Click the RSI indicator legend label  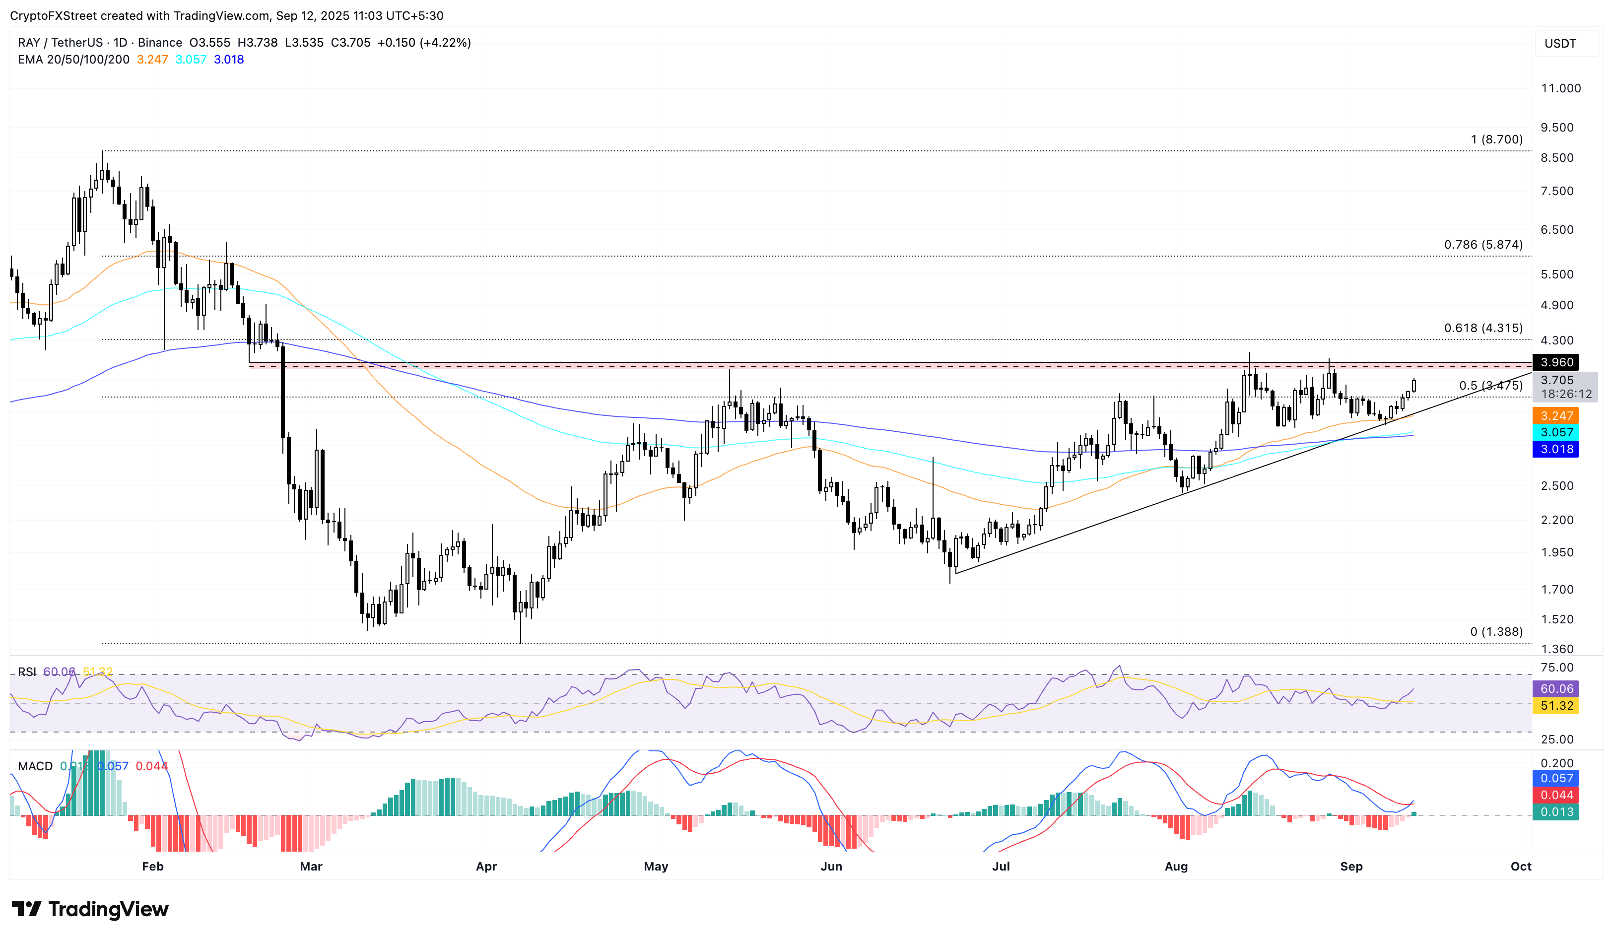[27, 671]
